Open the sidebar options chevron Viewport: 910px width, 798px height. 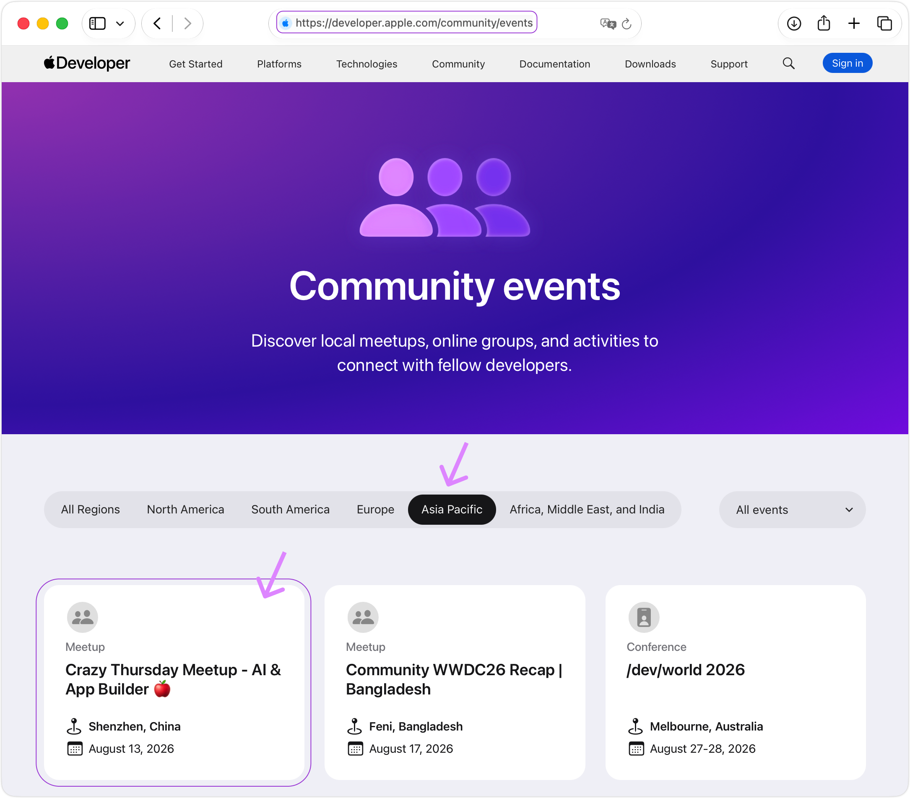coord(120,23)
